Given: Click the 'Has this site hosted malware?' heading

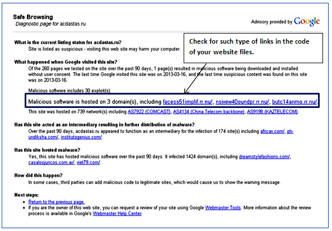Looking at the screenshot, I should (47, 150).
